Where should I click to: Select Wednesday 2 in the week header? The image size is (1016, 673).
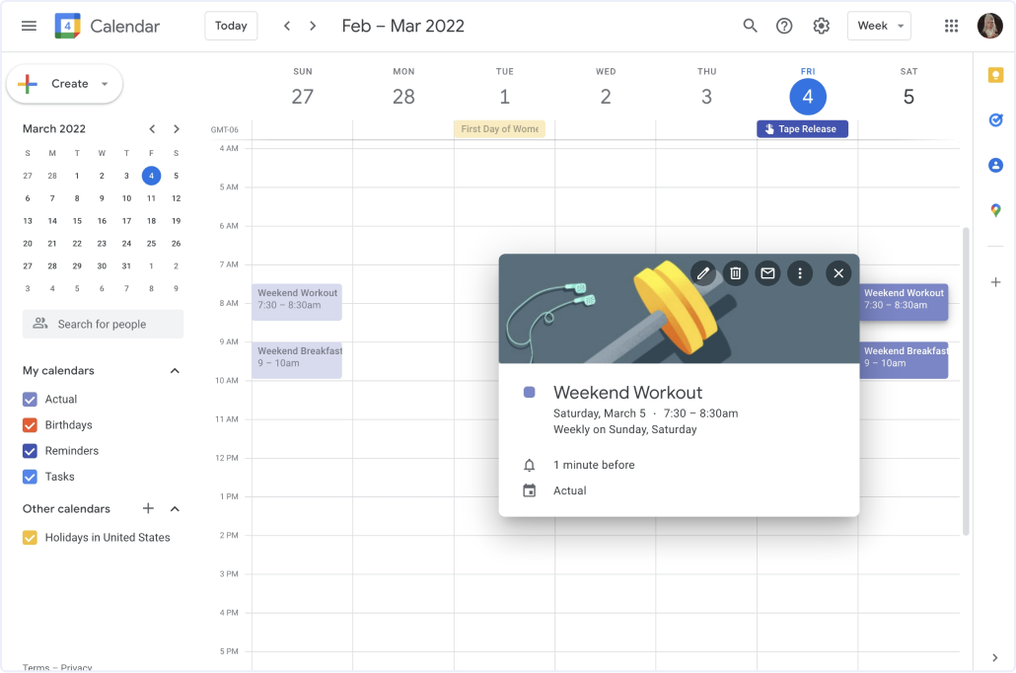(x=606, y=97)
